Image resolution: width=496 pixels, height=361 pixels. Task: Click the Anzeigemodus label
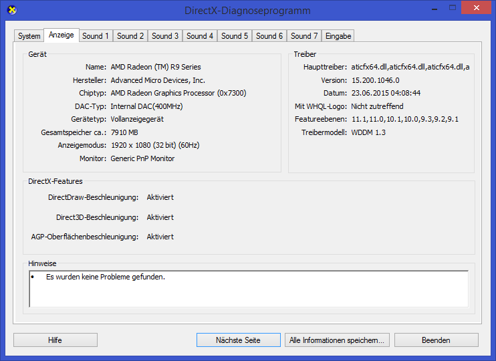(x=82, y=146)
